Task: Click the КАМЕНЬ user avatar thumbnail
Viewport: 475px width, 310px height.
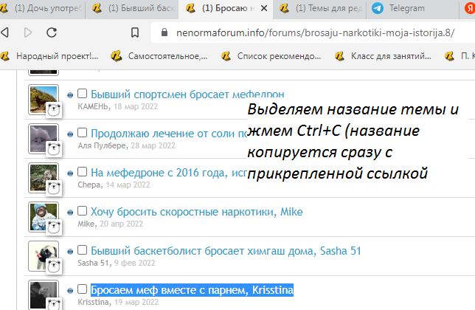Action: point(42,98)
